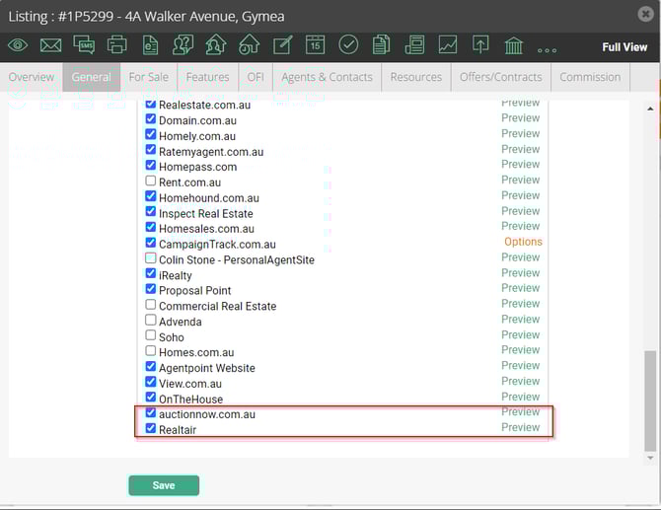Toggle the OnTheHouse checkbox
This screenshot has height=510, width=661.
click(x=151, y=397)
